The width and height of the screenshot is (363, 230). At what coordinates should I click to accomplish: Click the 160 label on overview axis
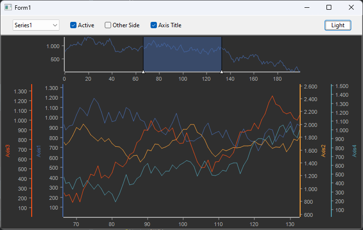[253, 79]
